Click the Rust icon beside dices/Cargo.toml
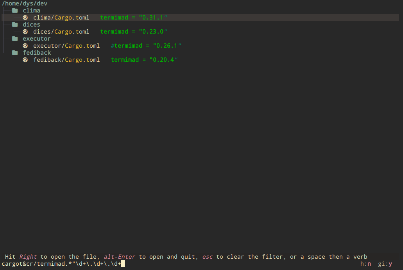Screen dimensions: 403x270 point(25,32)
